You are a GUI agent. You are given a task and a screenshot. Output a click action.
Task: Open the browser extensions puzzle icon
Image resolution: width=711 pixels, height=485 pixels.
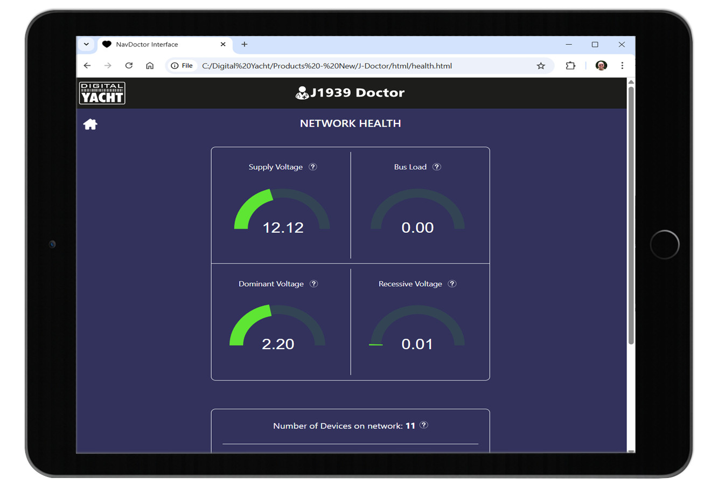tap(570, 66)
